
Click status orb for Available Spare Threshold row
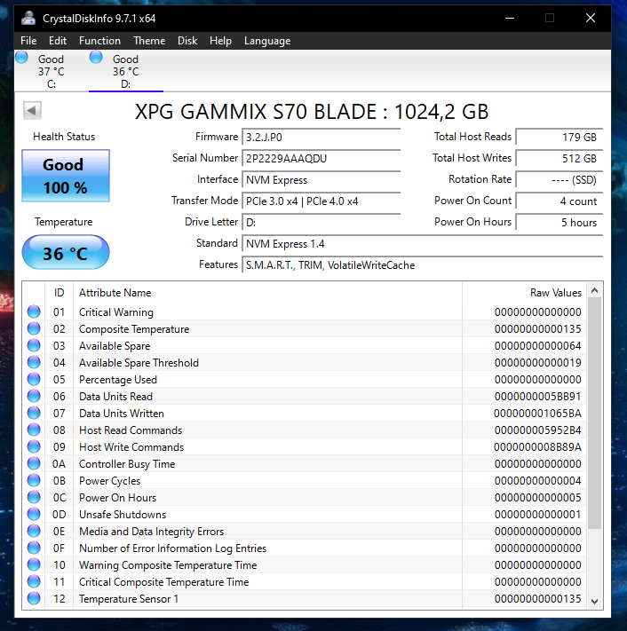(x=34, y=362)
